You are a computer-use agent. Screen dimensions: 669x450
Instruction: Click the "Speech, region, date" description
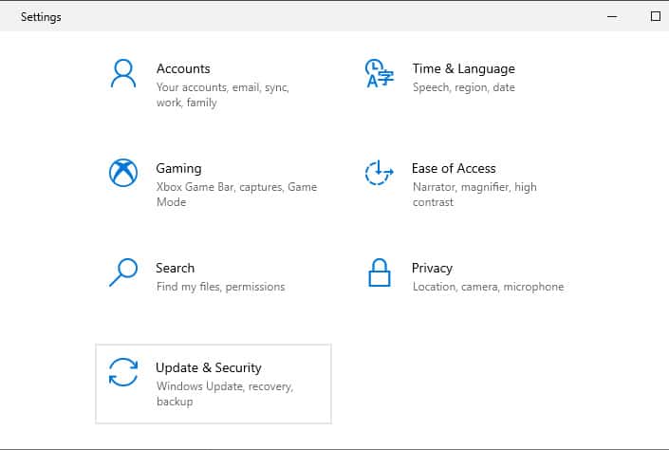pyautogui.click(x=464, y=87)
